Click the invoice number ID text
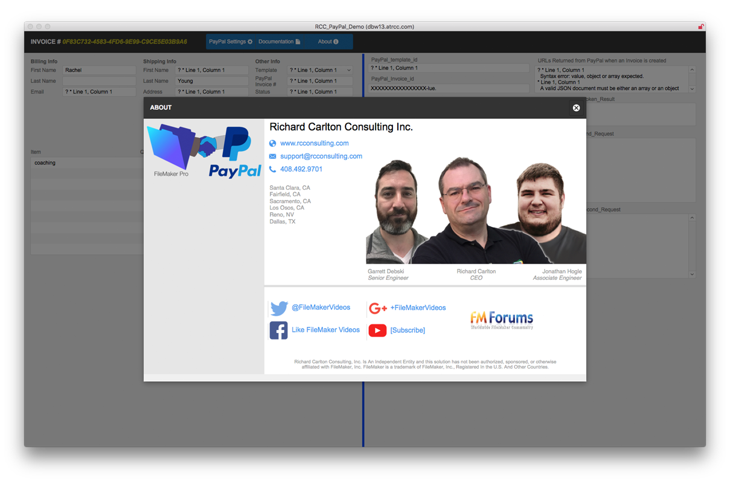 click(124, 42)
